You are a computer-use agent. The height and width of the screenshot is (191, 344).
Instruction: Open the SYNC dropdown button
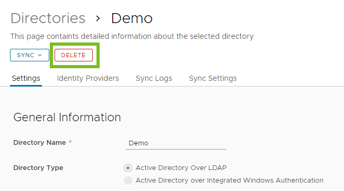pyautogui.click(x=29, y=55)
